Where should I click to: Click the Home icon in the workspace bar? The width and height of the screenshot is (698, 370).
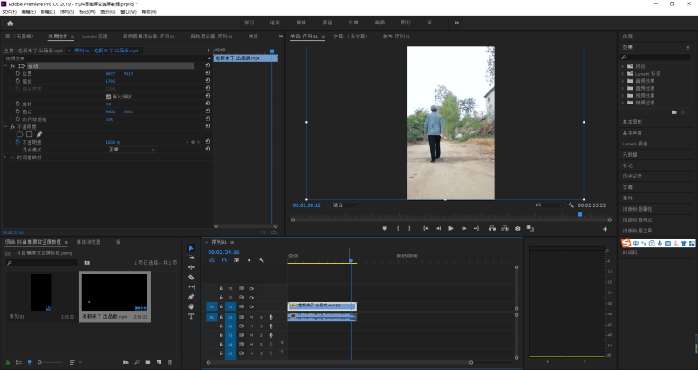click(10, 23)
